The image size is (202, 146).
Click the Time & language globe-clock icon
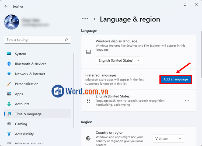(x=9, y=114)
